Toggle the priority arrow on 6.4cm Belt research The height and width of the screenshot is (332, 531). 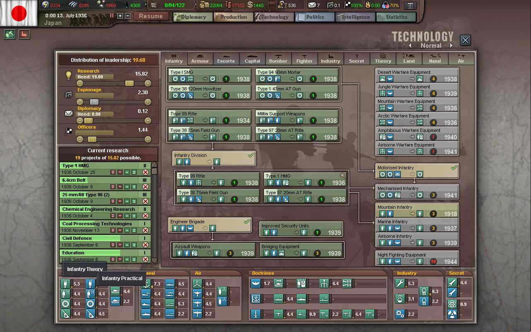pos(127,187)
